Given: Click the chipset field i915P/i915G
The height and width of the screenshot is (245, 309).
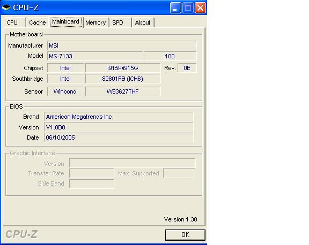Looking at the screenshot, I should click(x=123, y=68).
